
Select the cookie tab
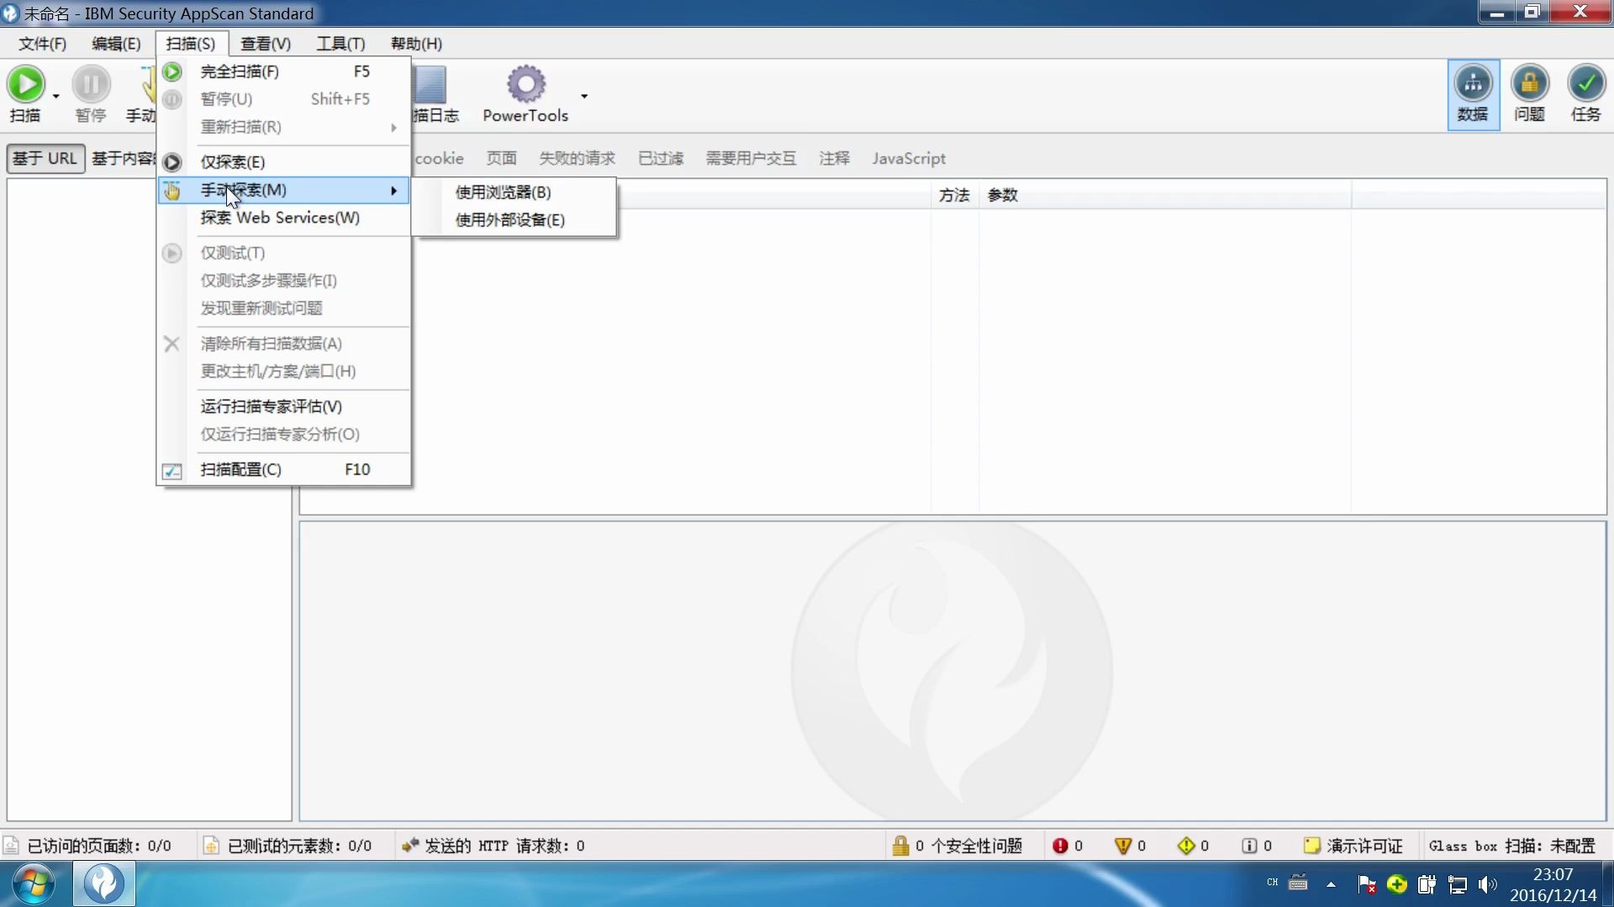coord(439,159)
